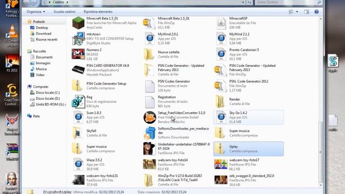Screen dimensions: 345x194
Task: Select the Setup_FreeVideoConverter-3.1.0 fox icon
Action: 150,117
